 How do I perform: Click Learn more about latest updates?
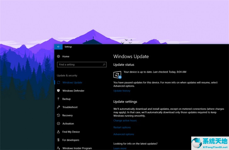point(120,148)
